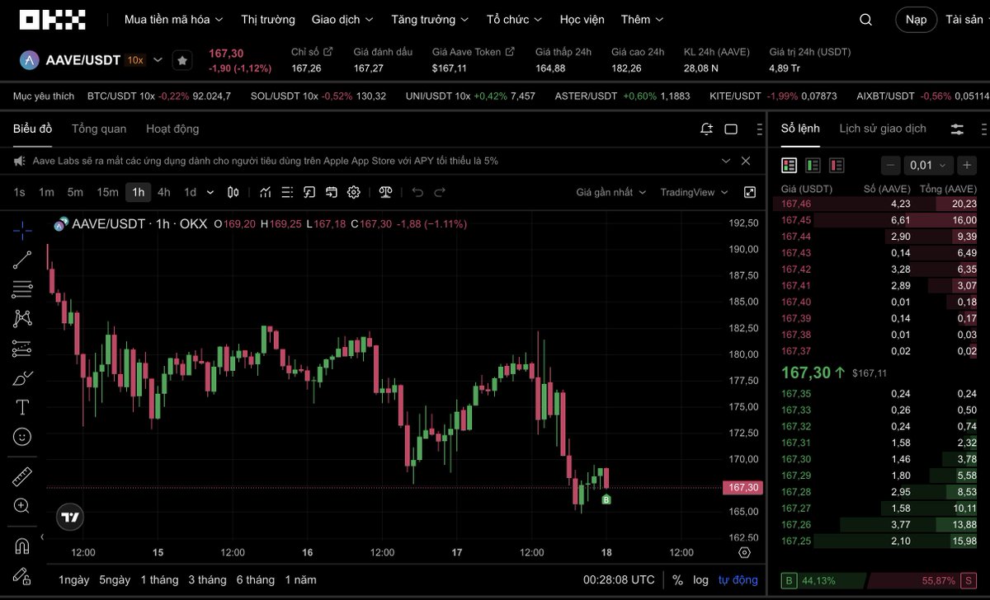Show only buy orders view
This screenshot has height=600, width=990.
[813, 165]
